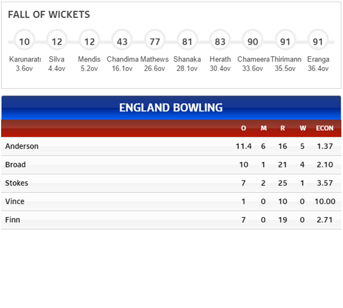
Task: Click the O overs column header
Action: point(244,128)
